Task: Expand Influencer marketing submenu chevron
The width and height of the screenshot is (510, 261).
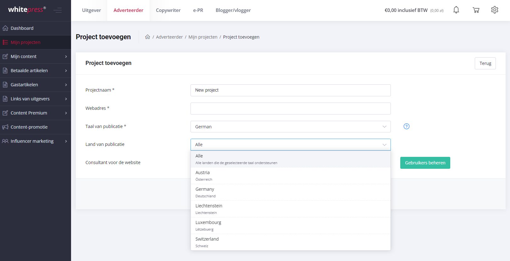Action: point(66,141)
